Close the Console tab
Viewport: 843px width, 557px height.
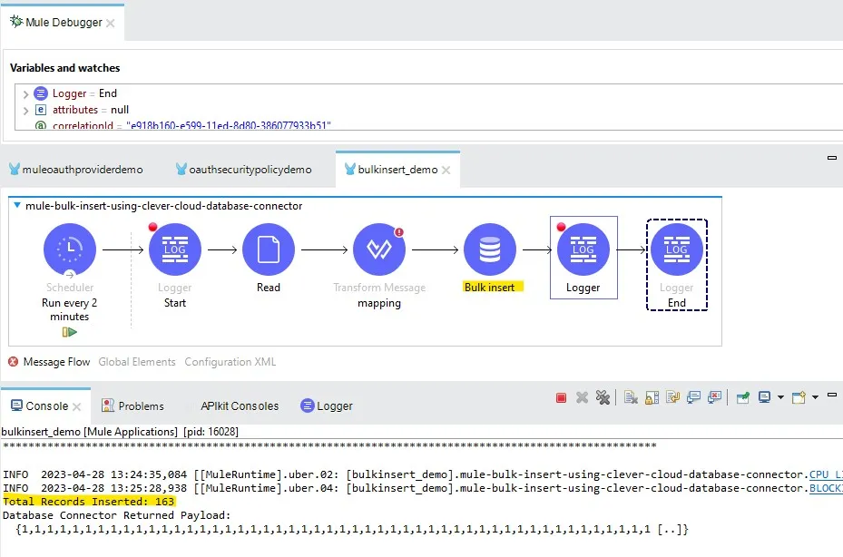tap(77, 407)
